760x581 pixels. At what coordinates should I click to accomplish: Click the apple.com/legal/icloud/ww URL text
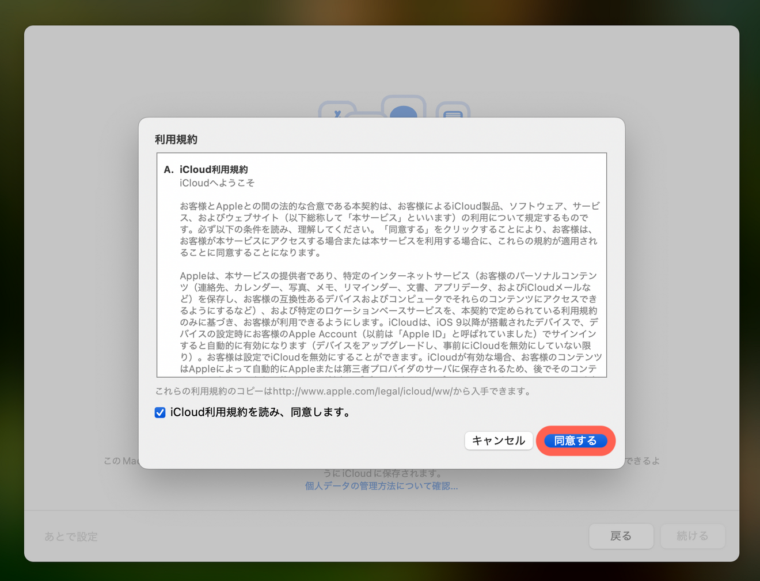coord(363,391)
